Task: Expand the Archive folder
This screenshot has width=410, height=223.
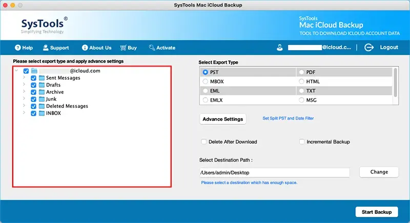Action: 24,91
